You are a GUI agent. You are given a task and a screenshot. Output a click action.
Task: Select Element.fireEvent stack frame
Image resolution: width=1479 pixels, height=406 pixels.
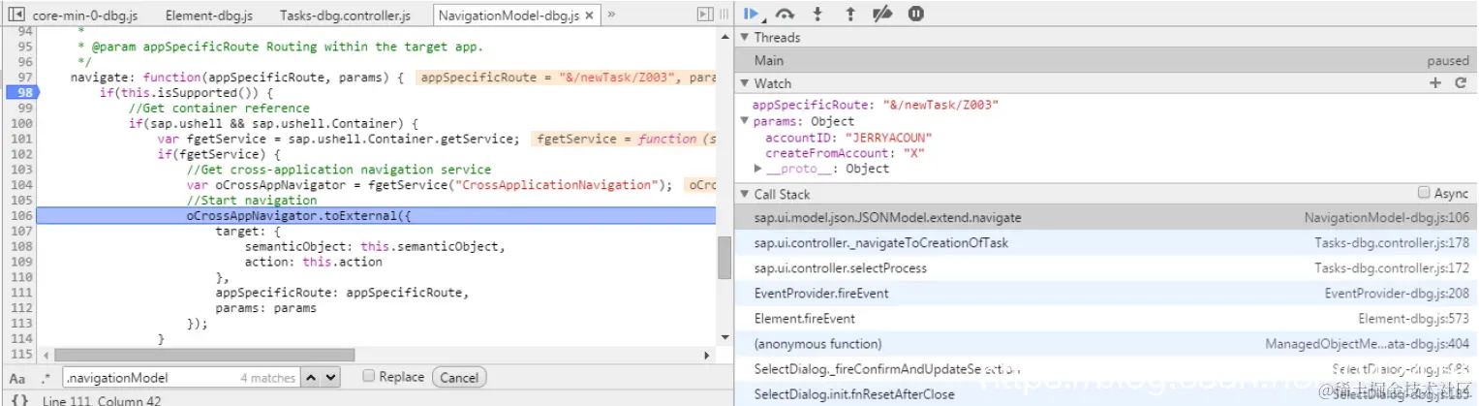click(x=1104, y=319)
